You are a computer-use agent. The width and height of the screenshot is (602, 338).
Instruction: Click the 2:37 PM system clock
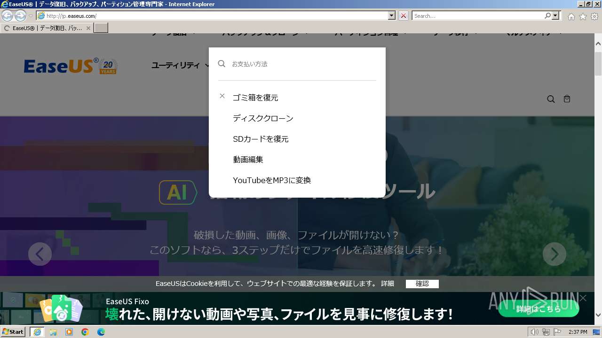578,332
